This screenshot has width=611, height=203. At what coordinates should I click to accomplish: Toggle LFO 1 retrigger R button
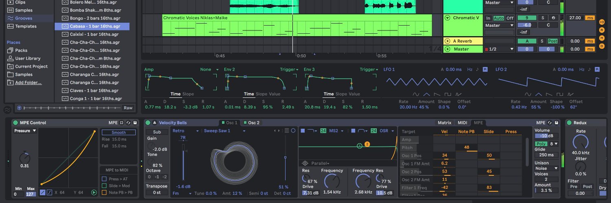pos(485,69)
